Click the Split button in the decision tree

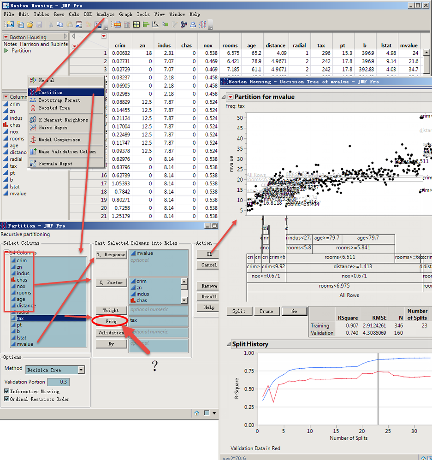[239, 311]
